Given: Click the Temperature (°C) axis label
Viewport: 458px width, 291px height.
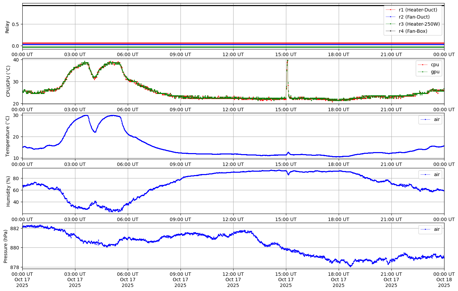Looking at the screenshot, I should coord(8,136).
